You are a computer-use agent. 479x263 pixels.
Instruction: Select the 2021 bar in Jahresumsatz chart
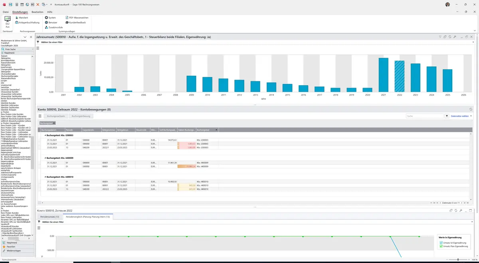click(384, 75)
